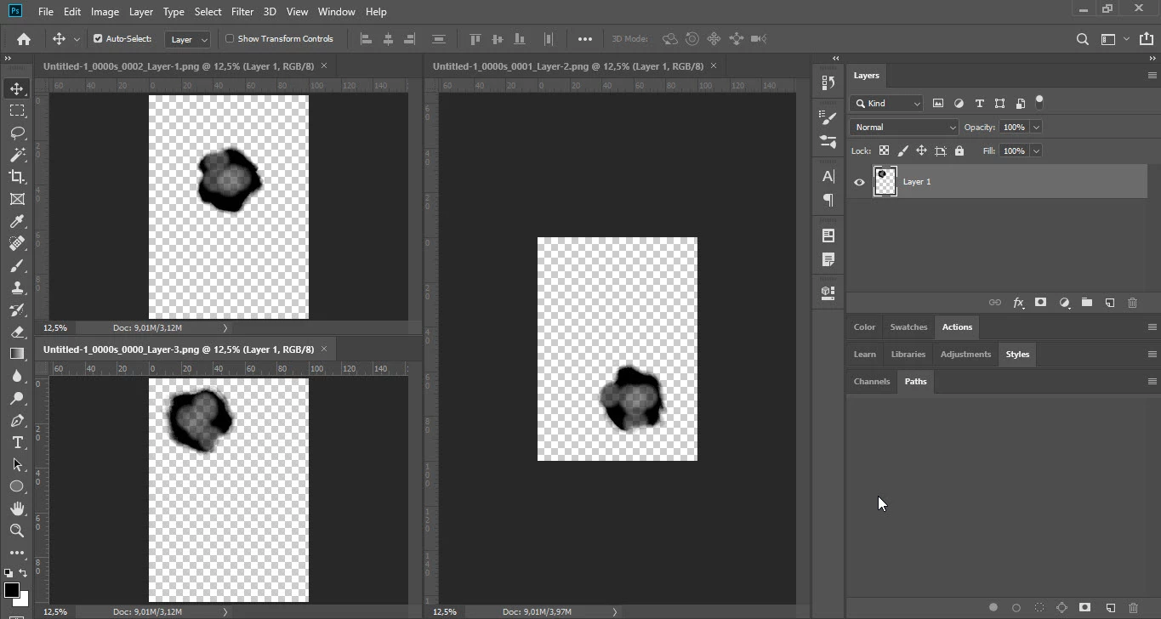Close the Layer-1.png document tab
Viewport: 1161px width, 619px height.
324,65
